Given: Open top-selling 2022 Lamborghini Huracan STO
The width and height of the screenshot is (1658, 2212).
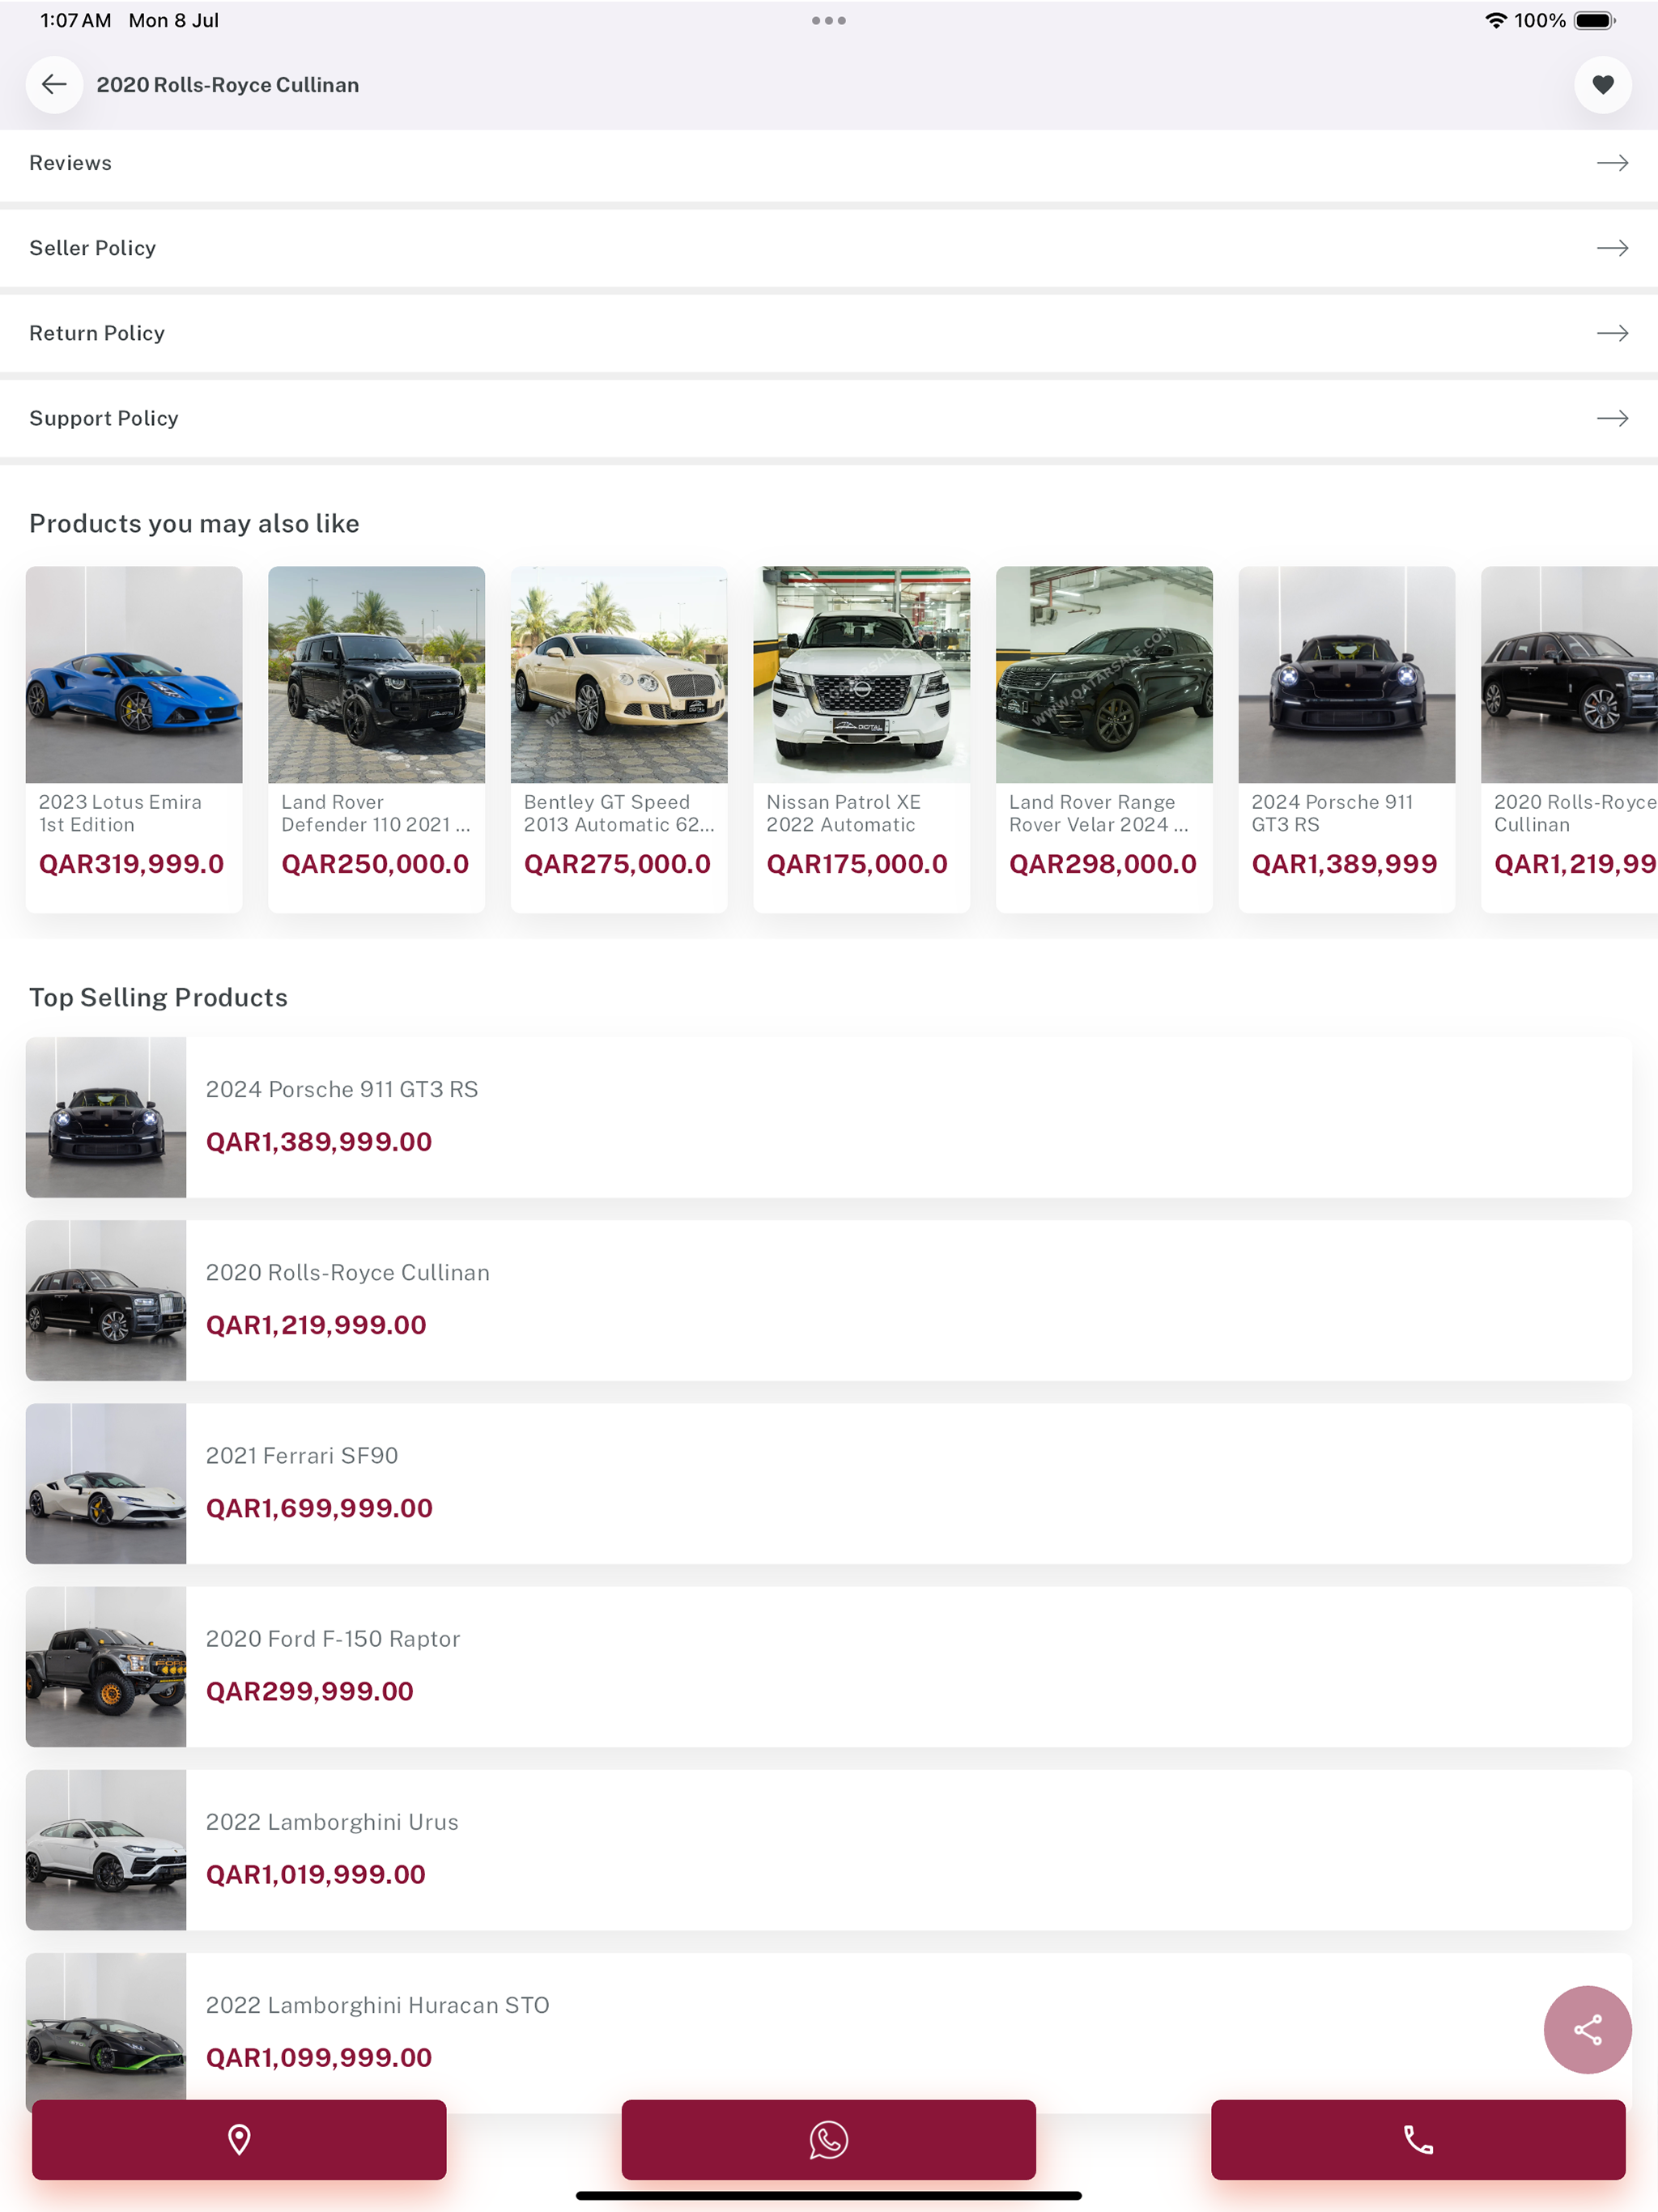Looking at the screenshot, I should (x=828, y=2032).
